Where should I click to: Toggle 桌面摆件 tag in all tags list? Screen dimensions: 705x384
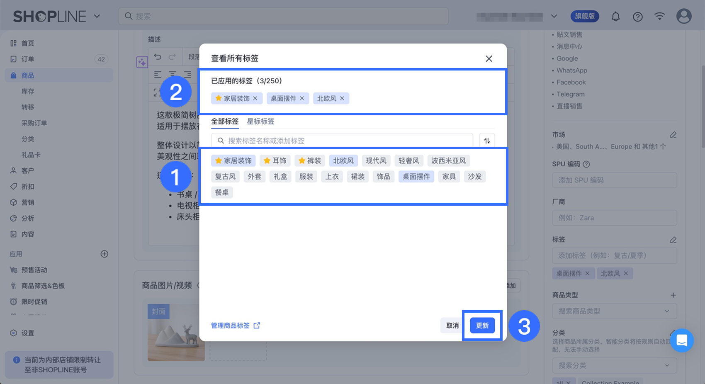click(416, 177)
